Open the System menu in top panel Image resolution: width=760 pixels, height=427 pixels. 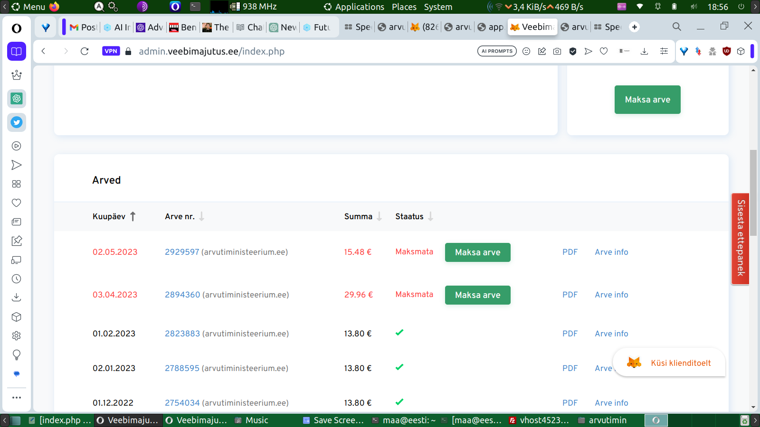coord(438,7)
